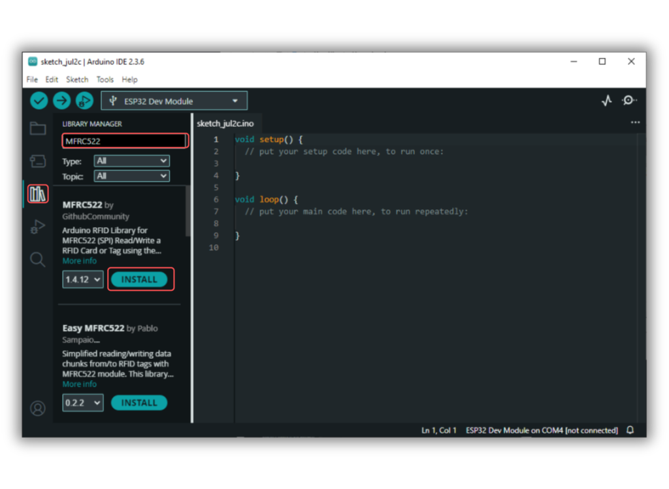Open the Serial Plotter
The image size is (669, 489).
tap(607, 101)
